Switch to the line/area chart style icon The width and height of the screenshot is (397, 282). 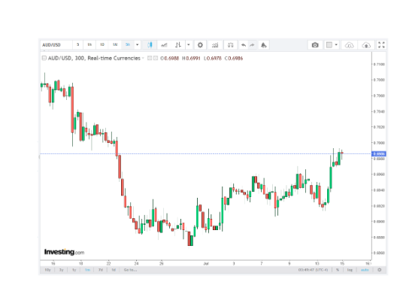pos(164,45)
